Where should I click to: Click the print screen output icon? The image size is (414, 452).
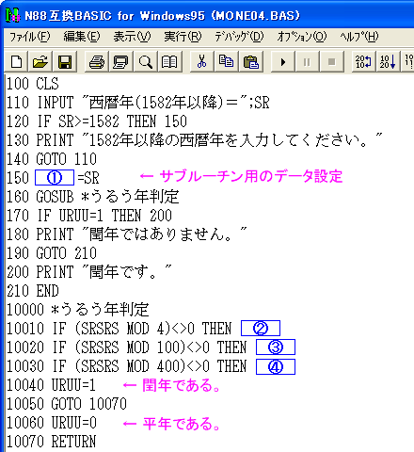tap(120, 62)
